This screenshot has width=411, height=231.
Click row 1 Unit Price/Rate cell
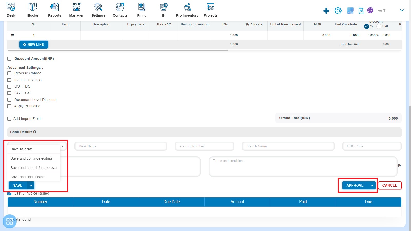pyautogui.click(x=346, y=35)
